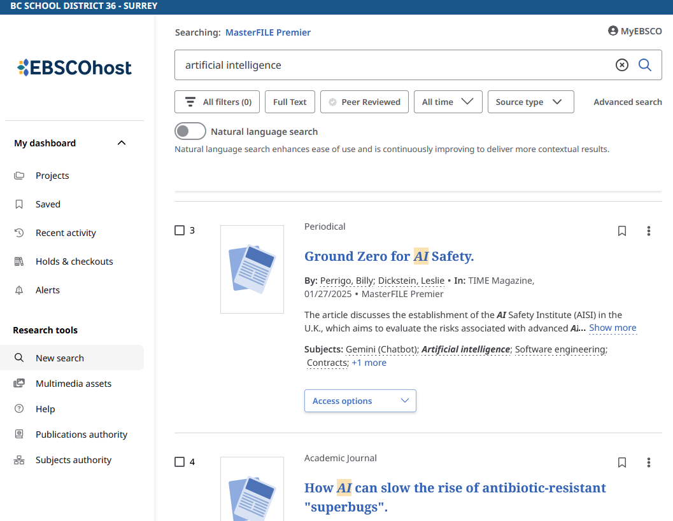Click the Publications authority icon
Screen dimensions: 673x521
[19, 434]
